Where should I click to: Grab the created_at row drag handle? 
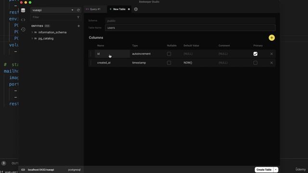[91, 63]
